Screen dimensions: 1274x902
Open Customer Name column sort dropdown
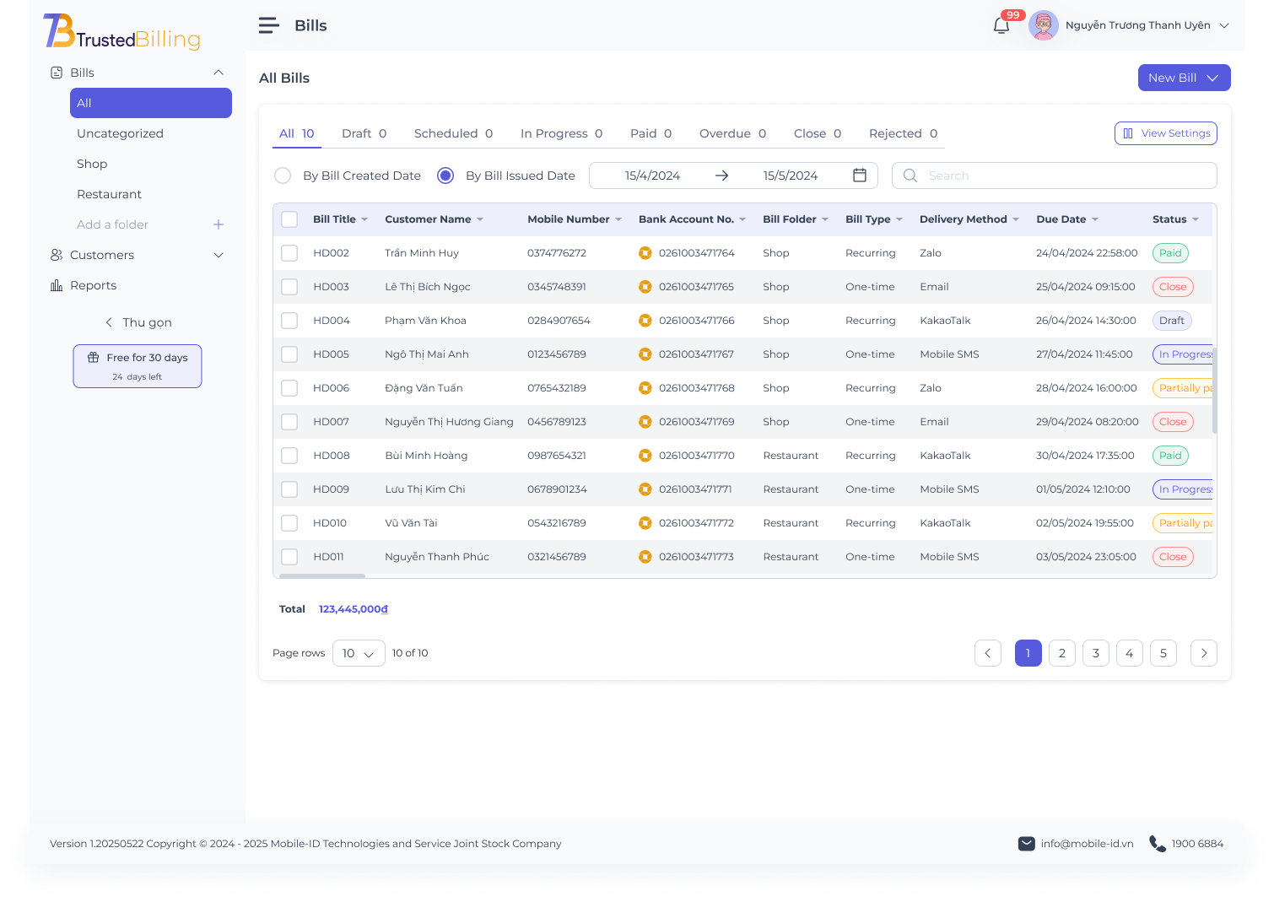click(x=480, y=219)
